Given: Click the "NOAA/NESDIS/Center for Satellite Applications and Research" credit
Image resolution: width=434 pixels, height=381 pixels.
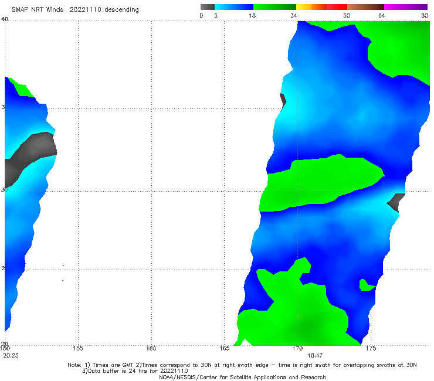Looking at the screenshot, I should click(242, 377).
